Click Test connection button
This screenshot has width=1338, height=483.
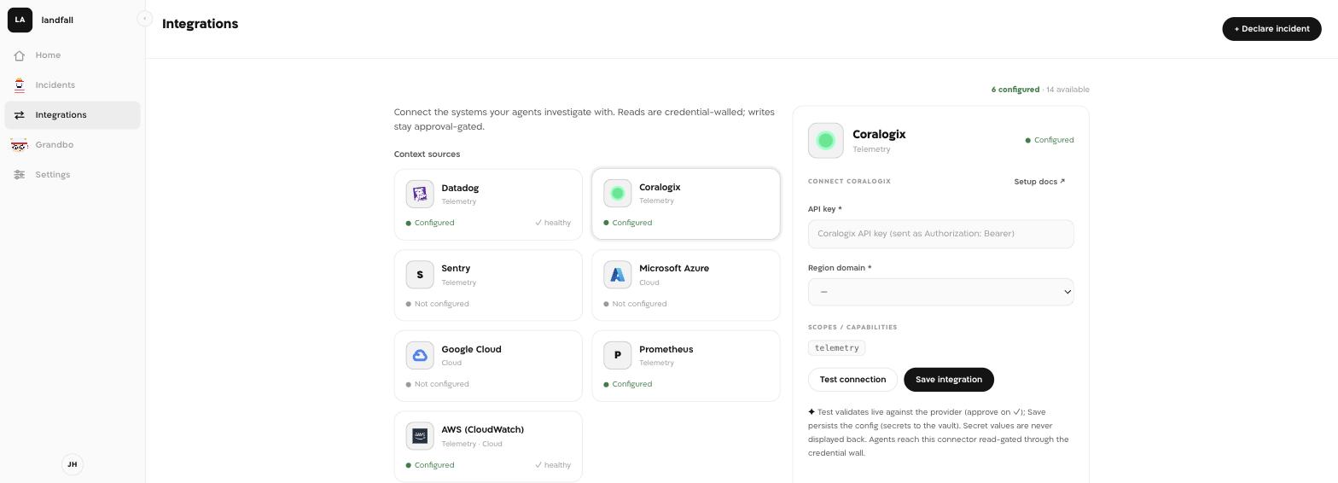coord(852,380)
